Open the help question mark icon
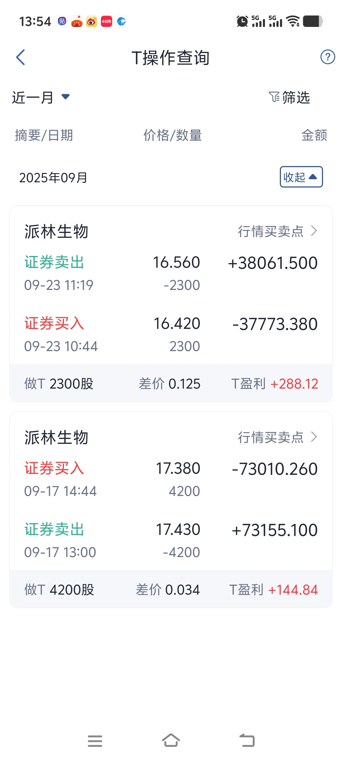The width and height of the screenshot is (342, 761). click(327, 57)
